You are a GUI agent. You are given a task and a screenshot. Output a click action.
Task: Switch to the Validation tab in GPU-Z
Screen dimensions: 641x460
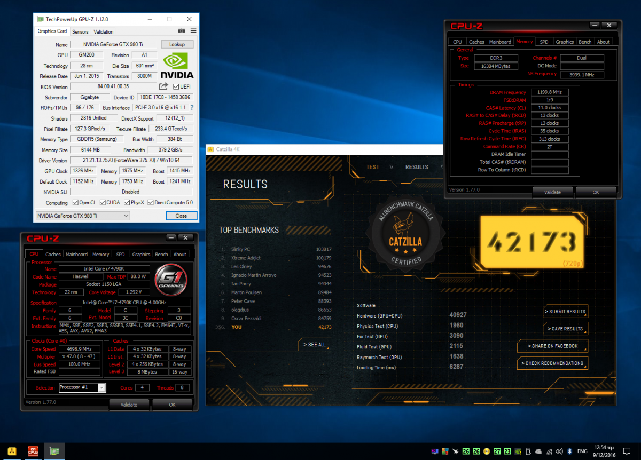click(x=103, y=31)
